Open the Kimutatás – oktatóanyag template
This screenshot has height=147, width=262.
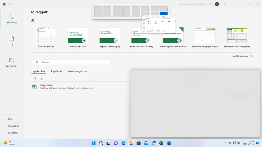pyautogui.click(x=141, y=38)
